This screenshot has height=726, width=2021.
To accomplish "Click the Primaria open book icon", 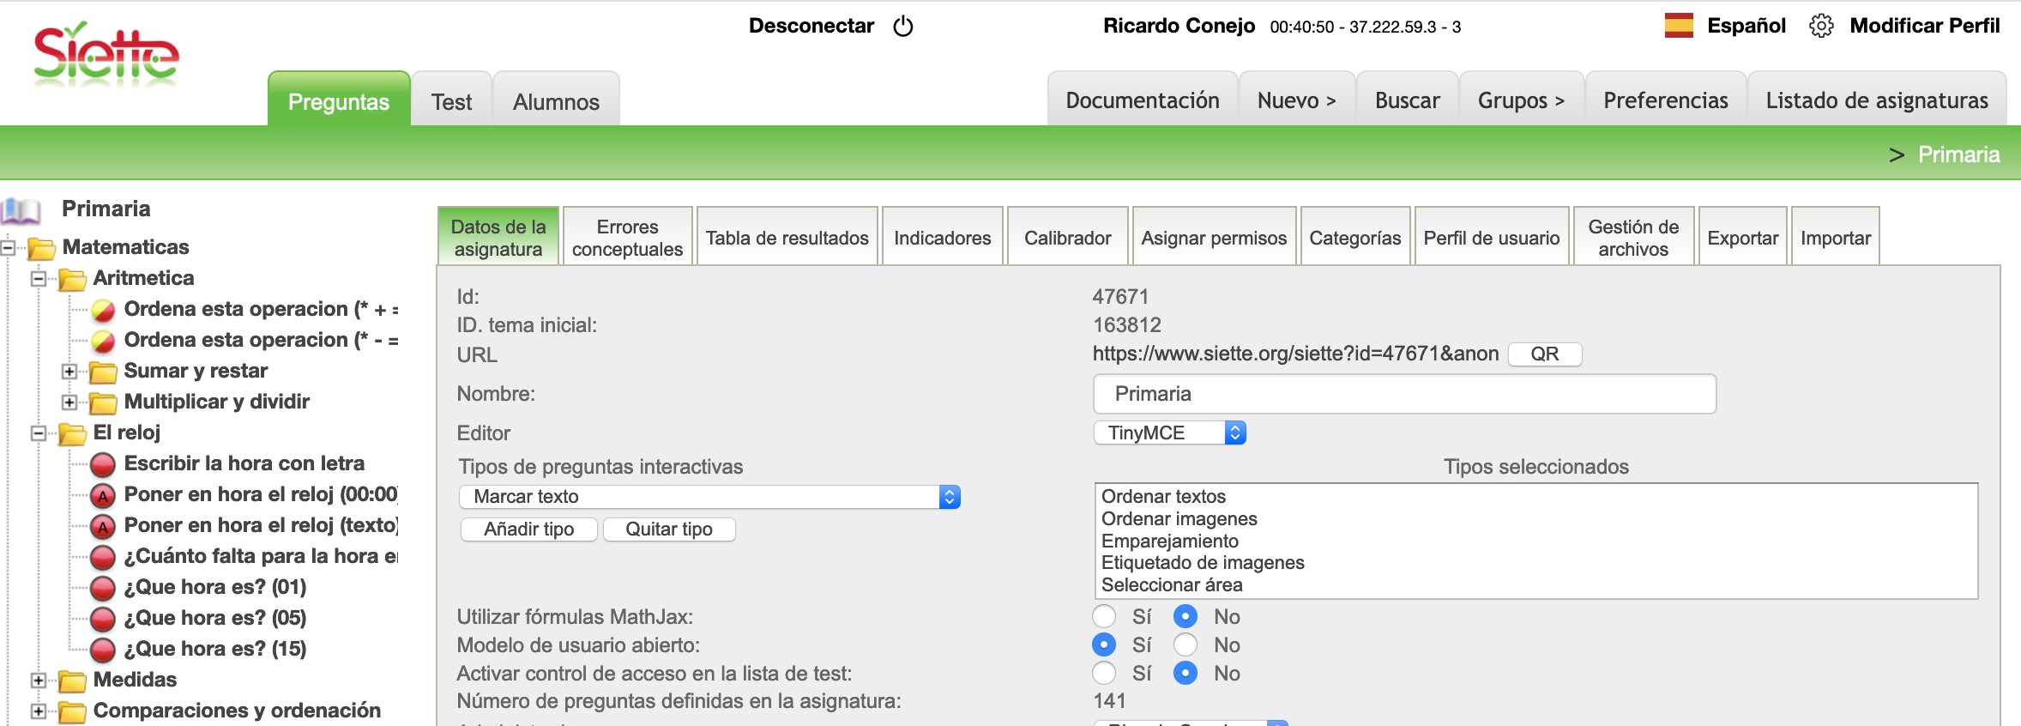I will 22,209.
